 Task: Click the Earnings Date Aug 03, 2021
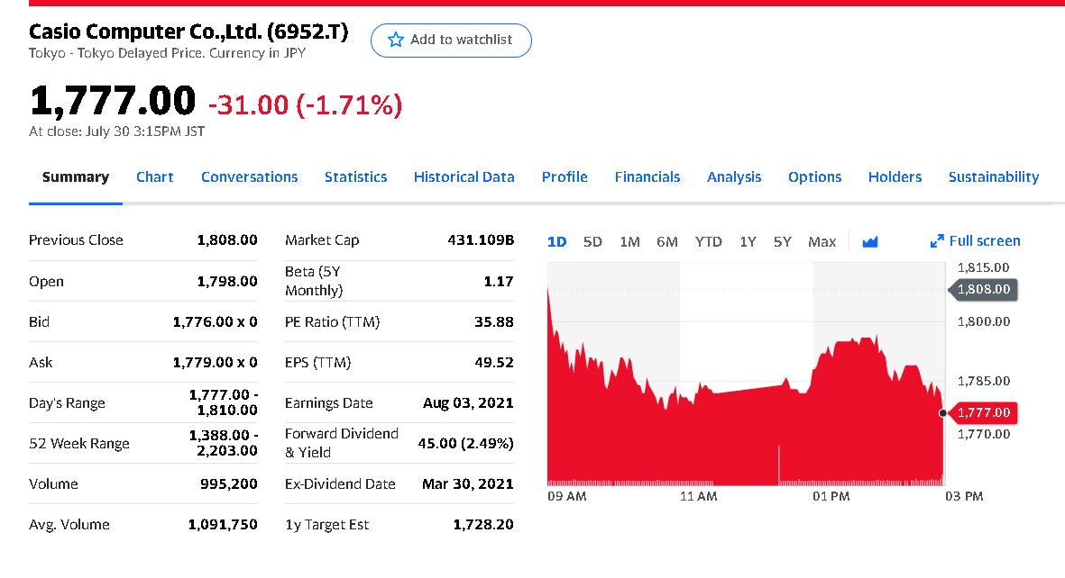pyautogui.click(x=468, y=403)
